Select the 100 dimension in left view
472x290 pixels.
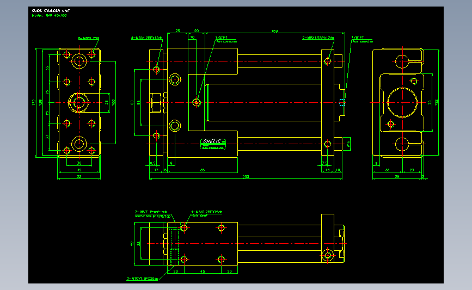[x=113, y=102]
